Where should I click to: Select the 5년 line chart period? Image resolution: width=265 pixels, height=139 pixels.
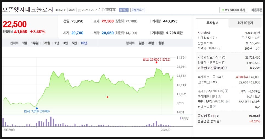click(74, 43)
